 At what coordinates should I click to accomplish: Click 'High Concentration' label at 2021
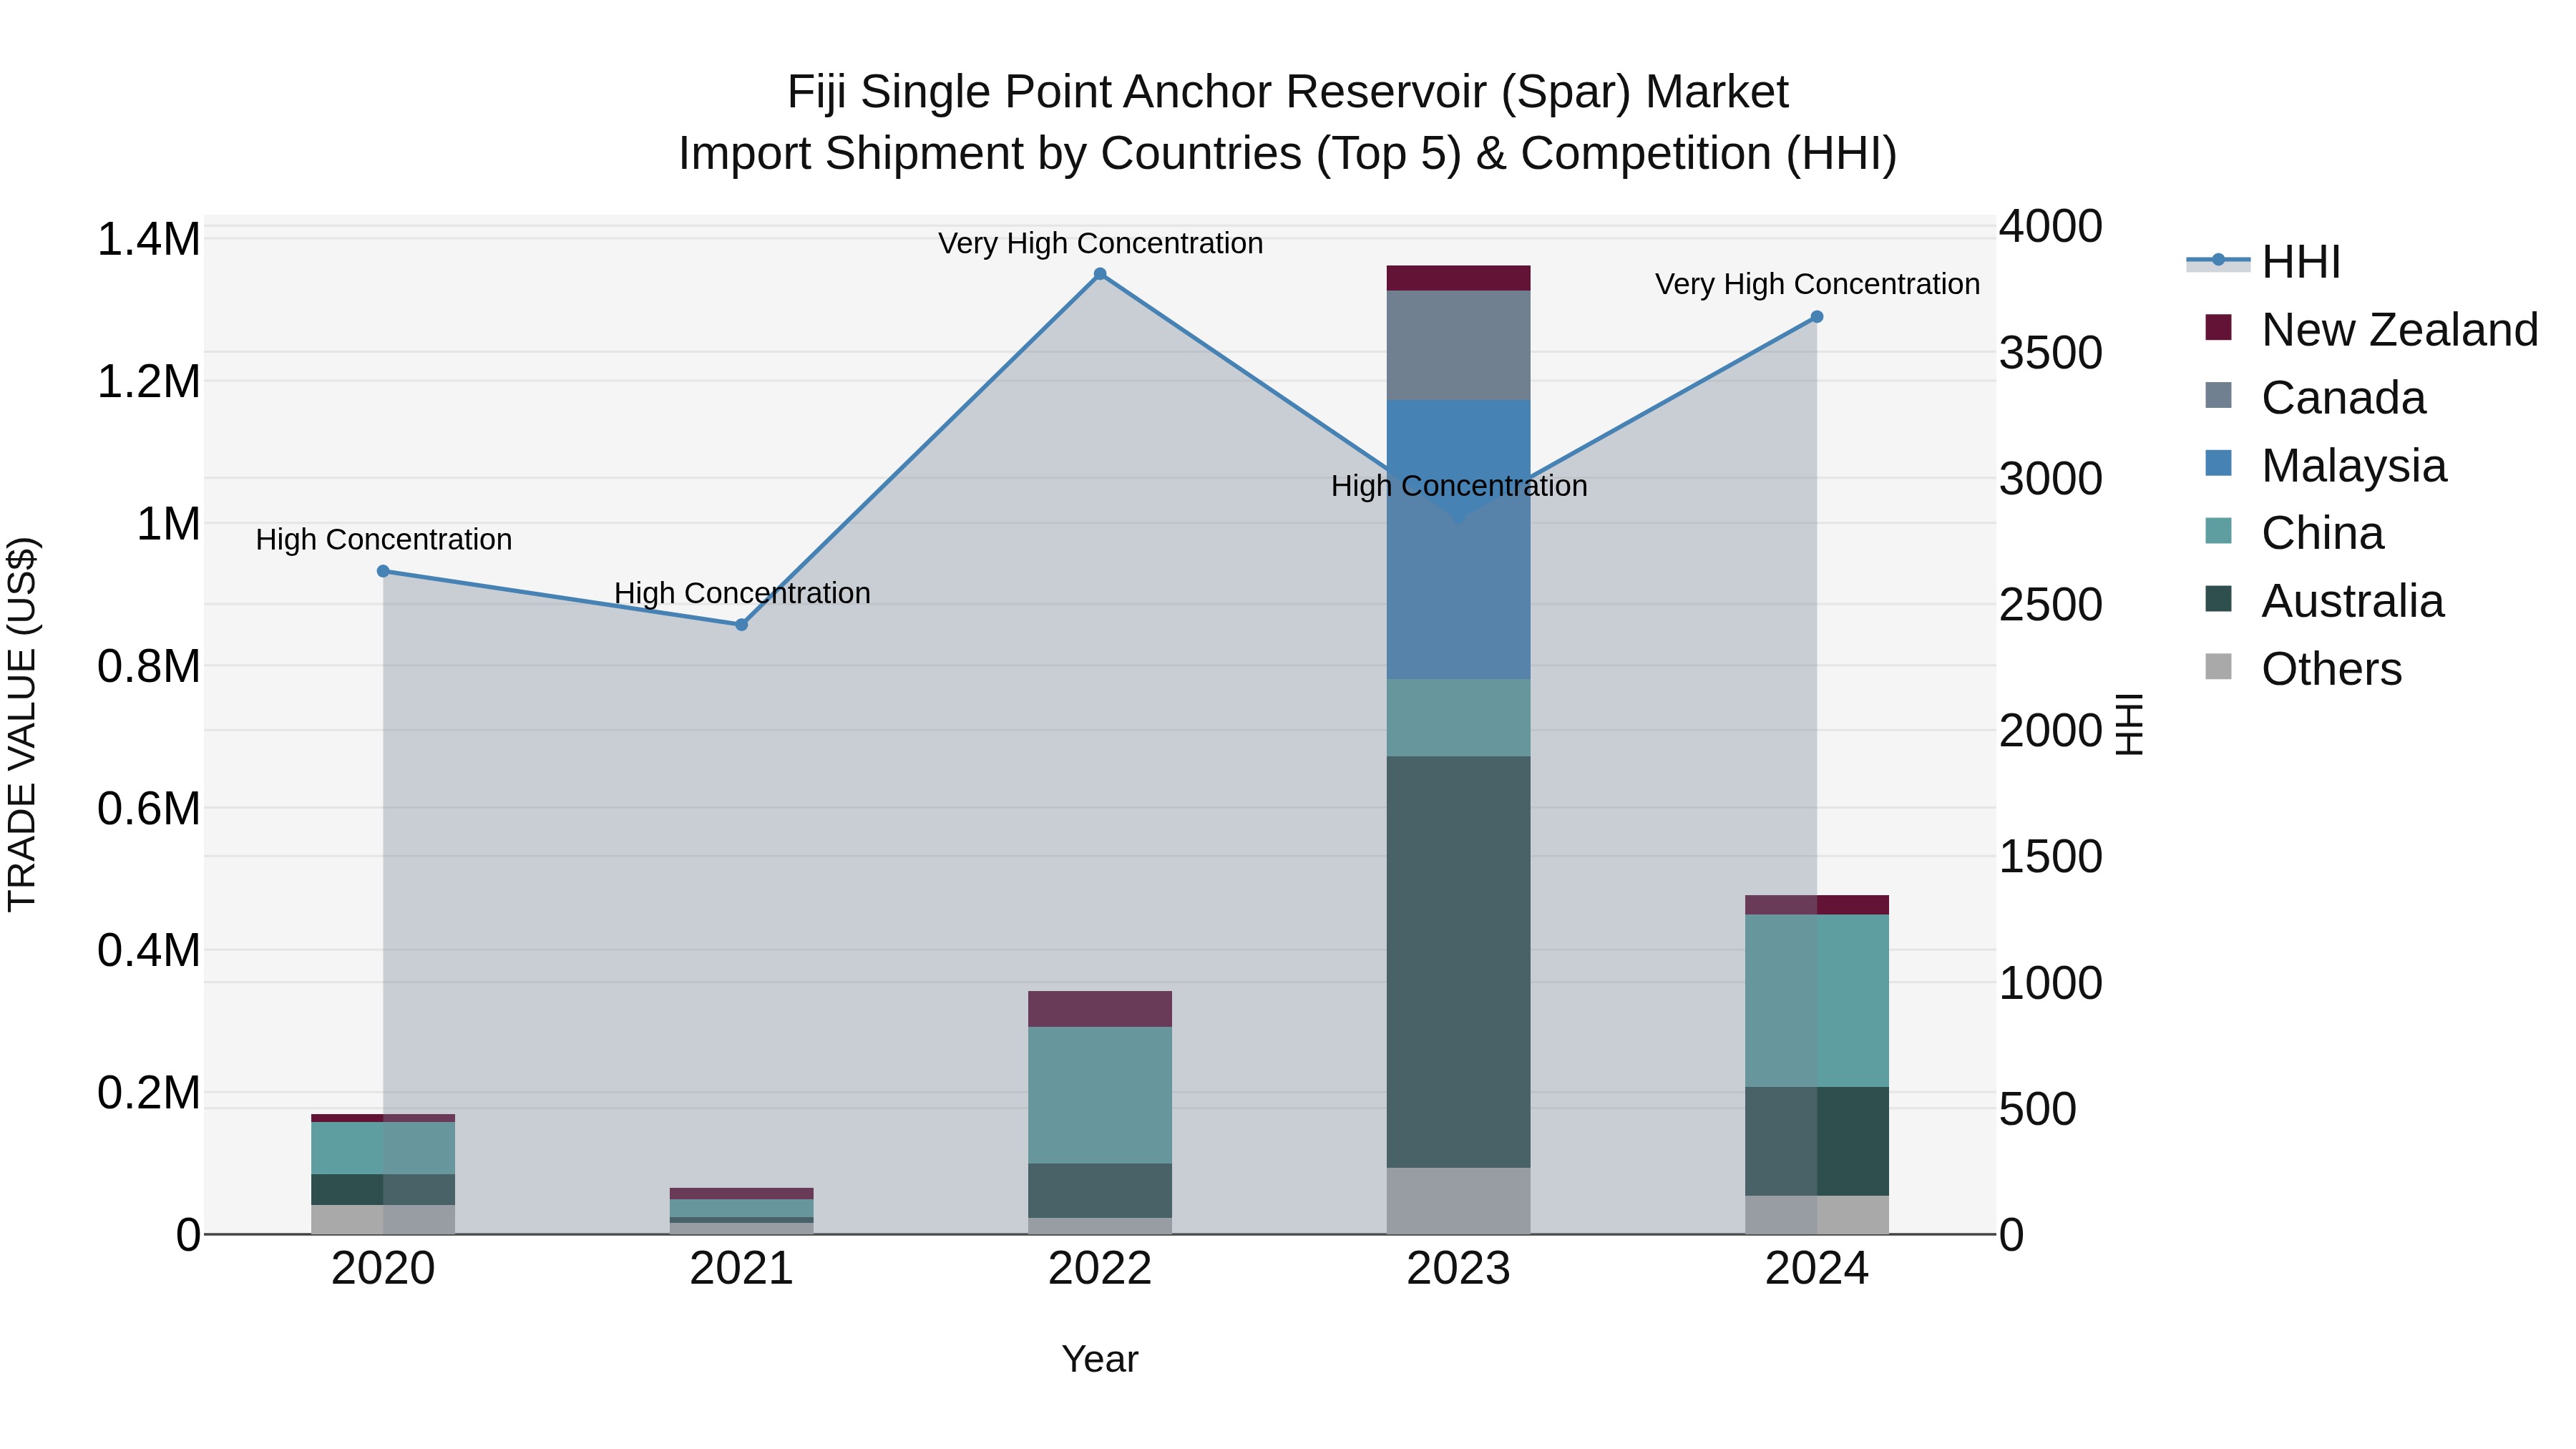(742, 594)
